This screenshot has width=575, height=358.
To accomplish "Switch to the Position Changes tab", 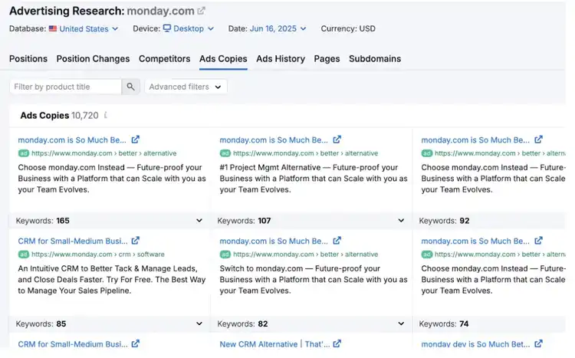I will point(93,59).
